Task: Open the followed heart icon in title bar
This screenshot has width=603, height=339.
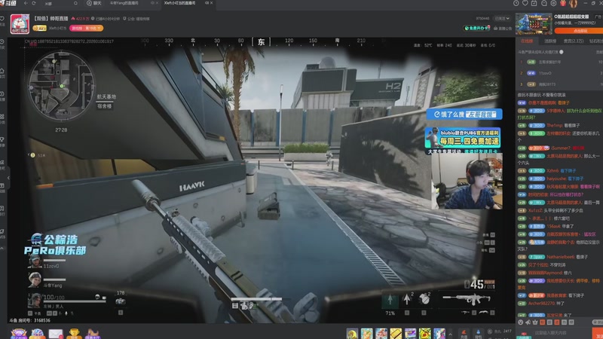Action: coord(525,3)
